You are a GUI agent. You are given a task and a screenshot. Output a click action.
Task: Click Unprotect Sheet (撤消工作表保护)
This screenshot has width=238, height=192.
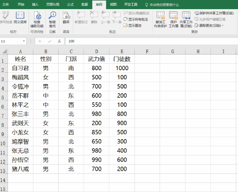(x=160, y=19)
